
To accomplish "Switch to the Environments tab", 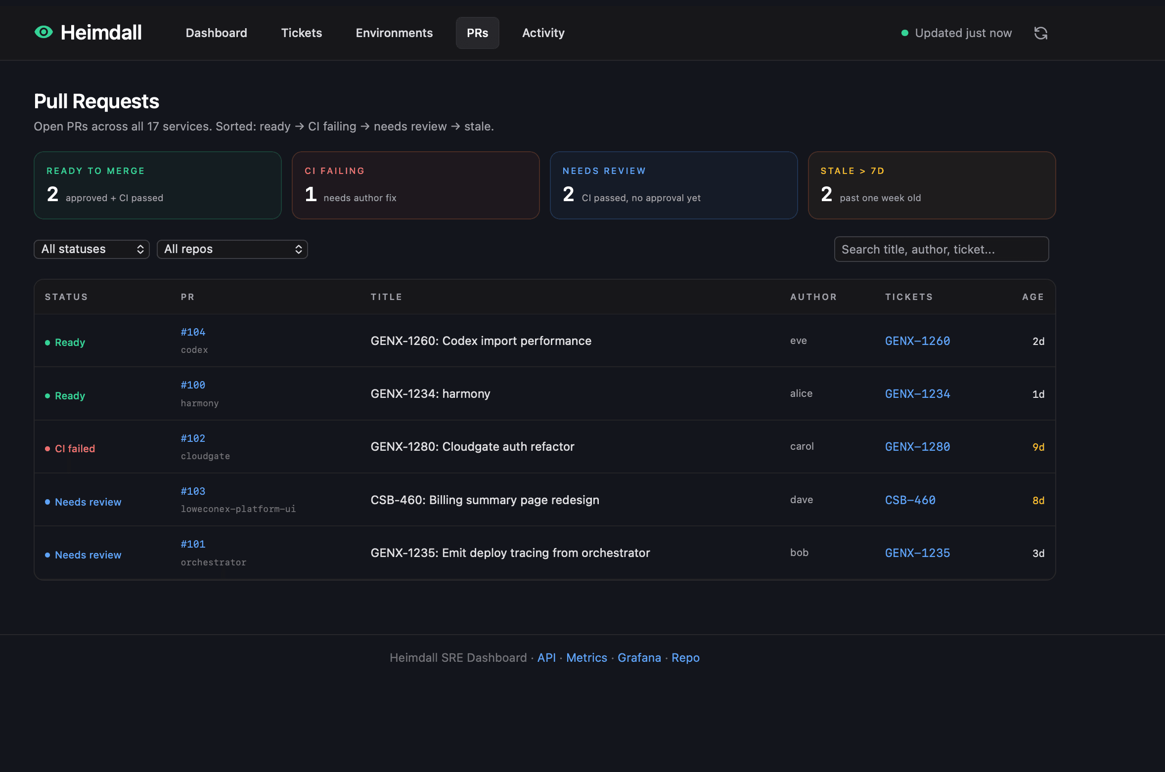I will tap(394, 33).
